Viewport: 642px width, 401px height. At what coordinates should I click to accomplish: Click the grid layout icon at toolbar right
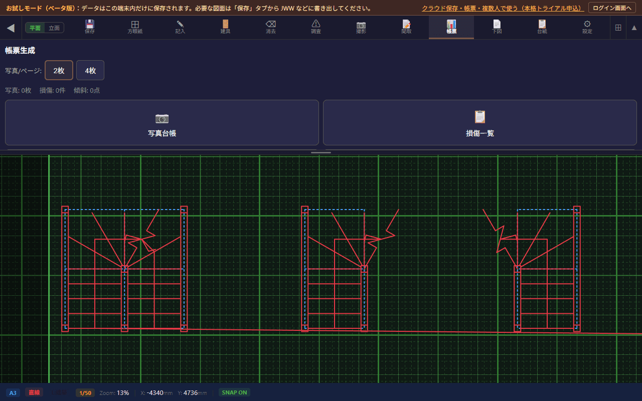coord(618,28)
